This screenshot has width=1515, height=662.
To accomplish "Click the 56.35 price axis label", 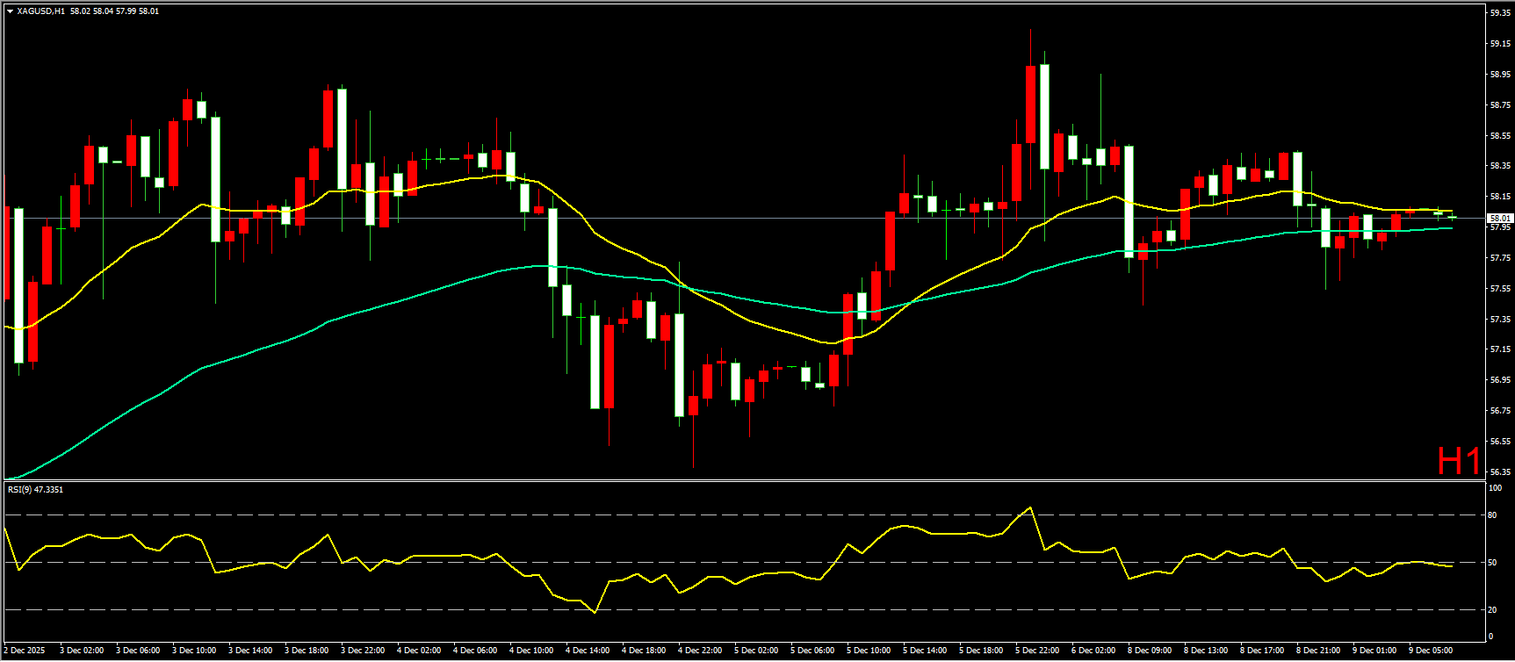I will [x=1499, y=472].
